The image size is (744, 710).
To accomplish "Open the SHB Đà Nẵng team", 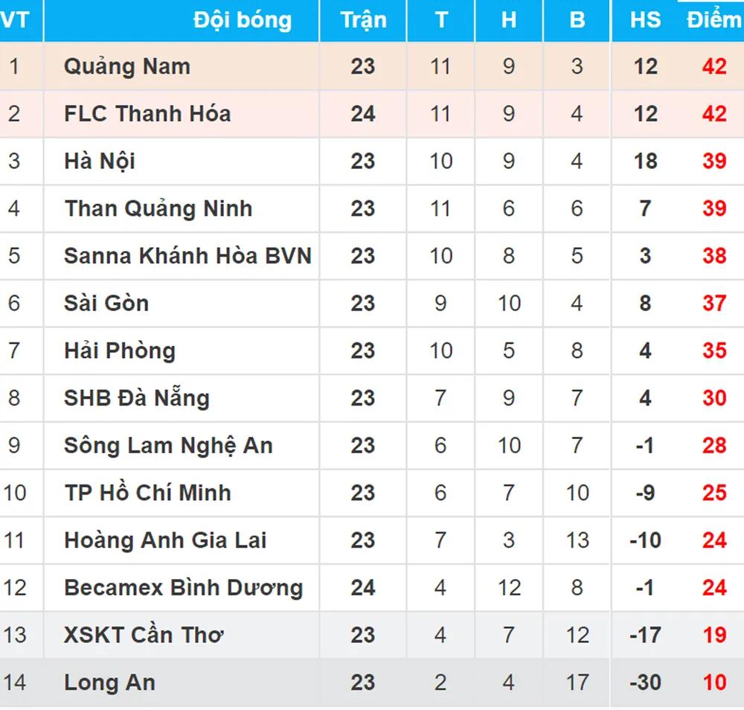I will click(x=137, y=398).
